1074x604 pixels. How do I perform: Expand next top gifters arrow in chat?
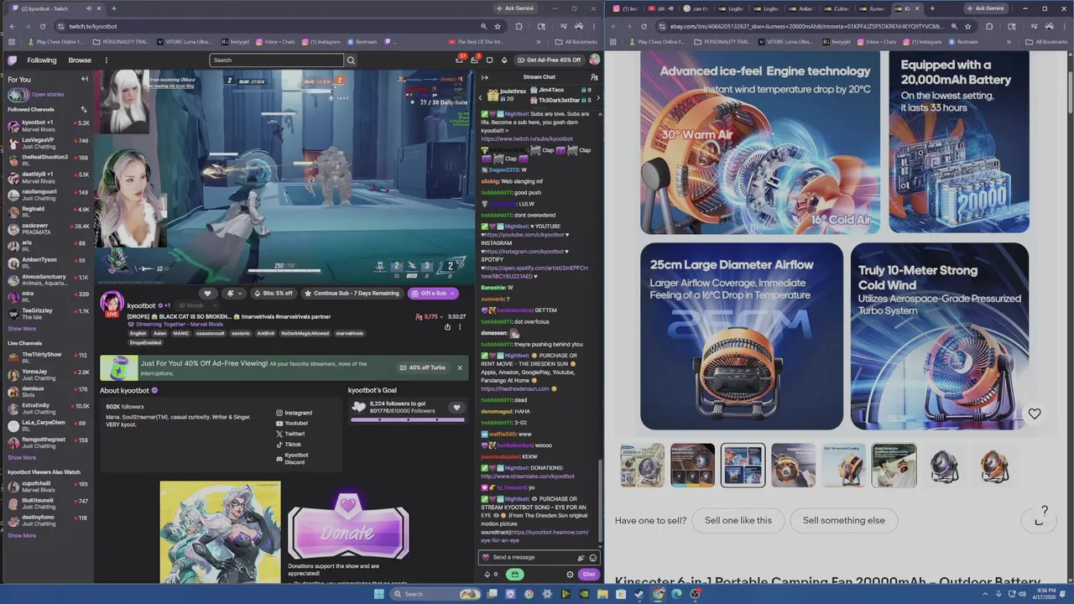(597, 98)
